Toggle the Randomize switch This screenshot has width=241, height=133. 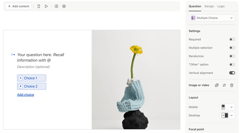click(232, 56)
